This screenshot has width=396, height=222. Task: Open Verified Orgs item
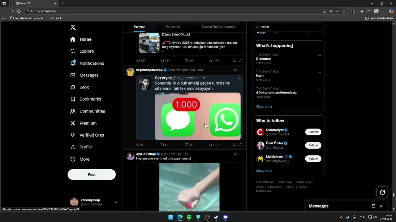[x=87, y=135]
